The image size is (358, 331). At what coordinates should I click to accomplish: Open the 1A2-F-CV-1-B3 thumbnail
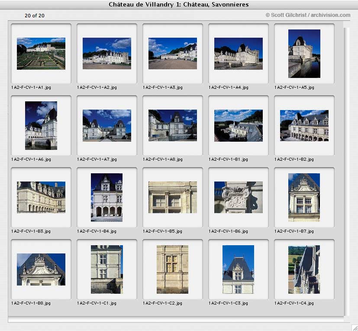[41, 198]
